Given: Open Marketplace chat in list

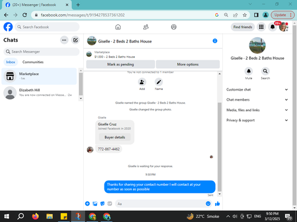Looking at the screenshot, I should click(39, 76).
